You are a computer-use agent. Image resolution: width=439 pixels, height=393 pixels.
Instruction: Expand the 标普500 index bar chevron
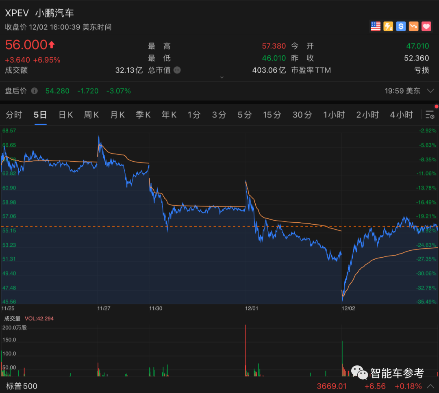[x=430, y=386]
